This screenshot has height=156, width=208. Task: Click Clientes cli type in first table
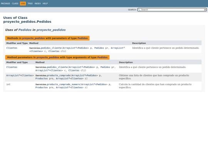[54, 51]
